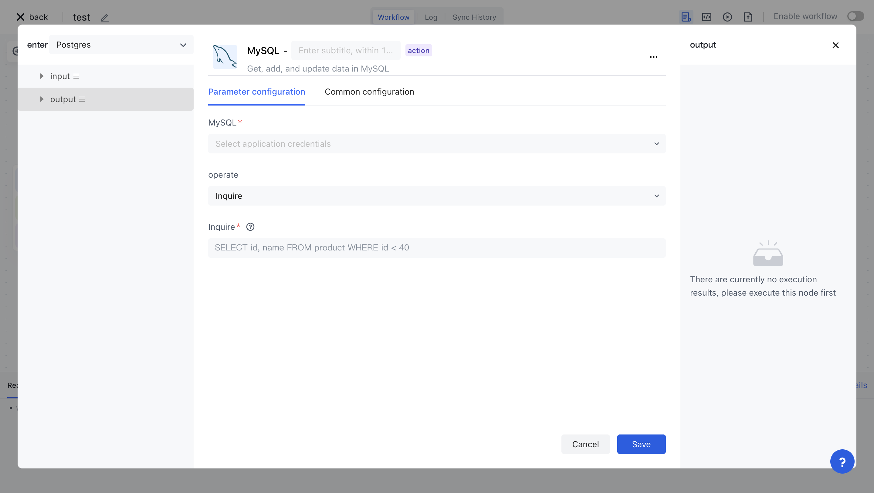Open the blue help bubble button
Image resolution: width=874 pixels, height=493 pixels.
(842, 461)
